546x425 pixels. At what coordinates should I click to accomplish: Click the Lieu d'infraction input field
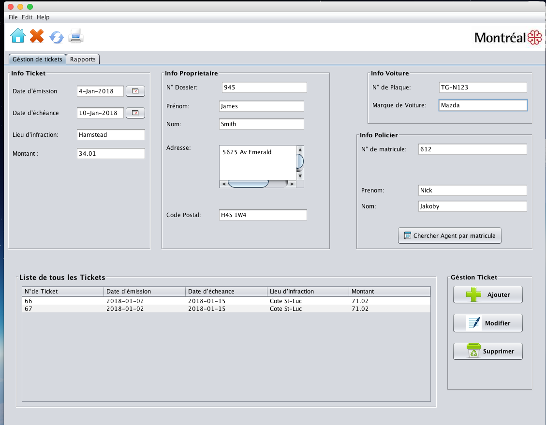pyautogui.click(x=111, y=135)
